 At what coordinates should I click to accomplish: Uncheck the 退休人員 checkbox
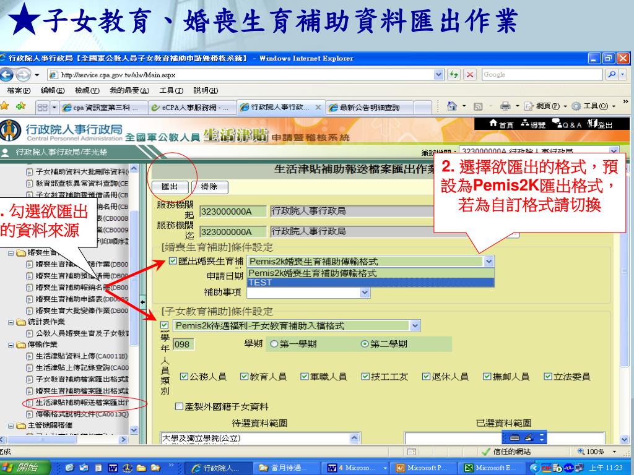pos(426,377)
